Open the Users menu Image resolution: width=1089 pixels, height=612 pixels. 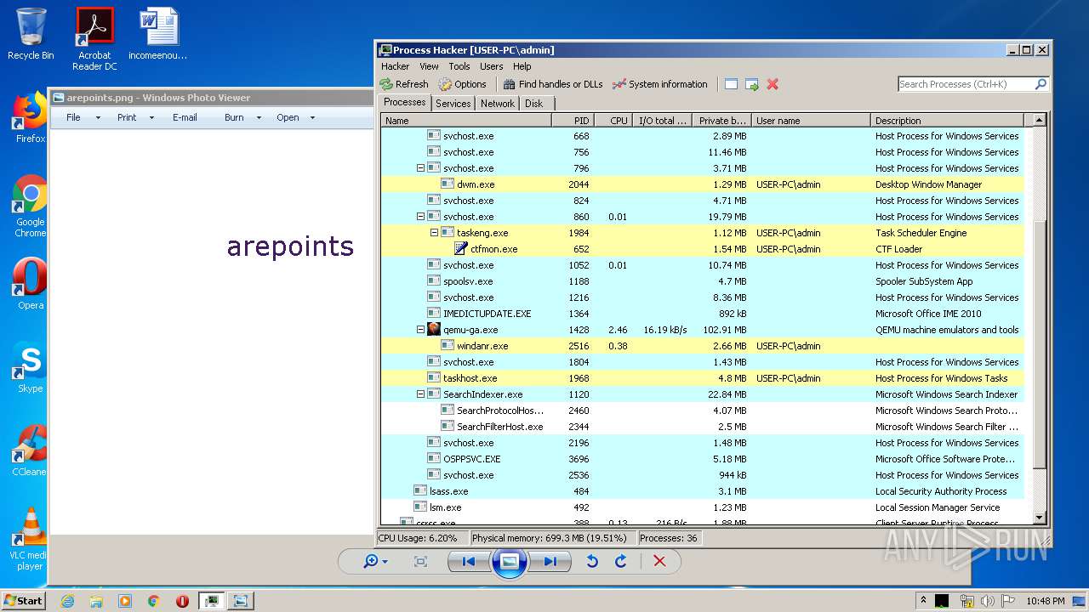491,66
